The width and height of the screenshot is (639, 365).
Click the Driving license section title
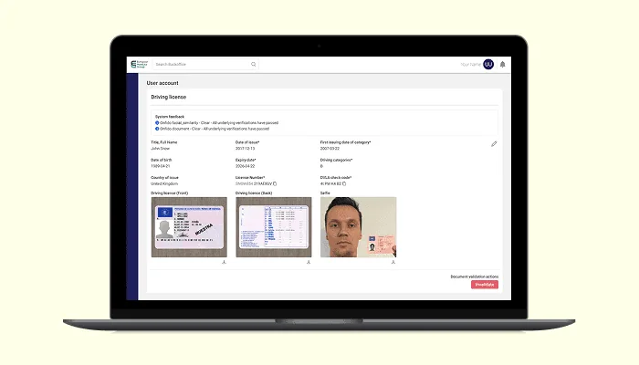tap(168, 97)
